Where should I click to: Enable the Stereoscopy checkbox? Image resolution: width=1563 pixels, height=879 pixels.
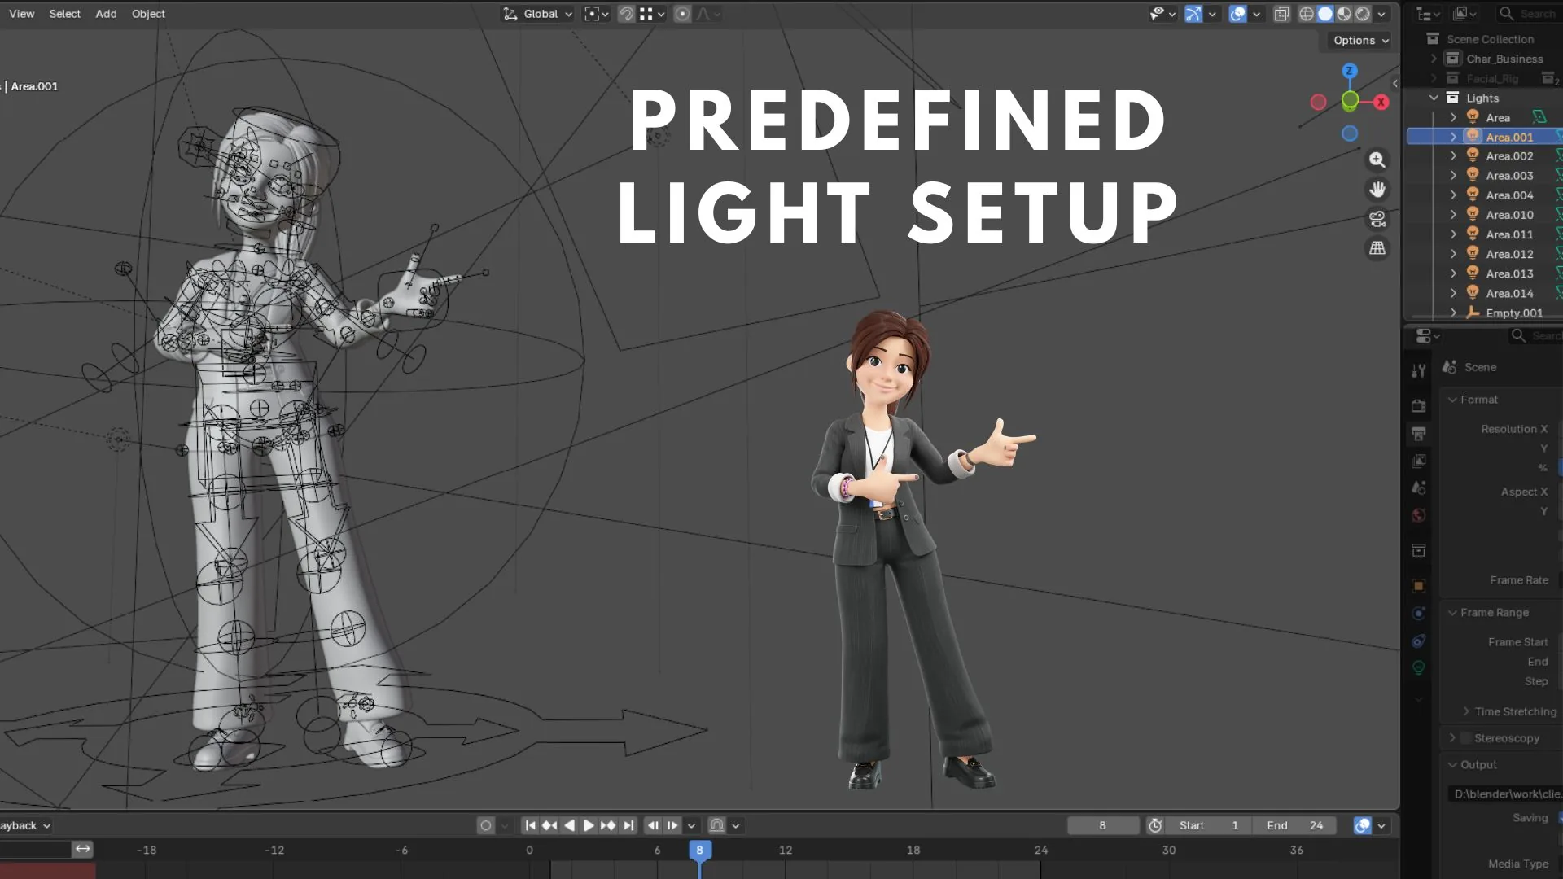1466,738
